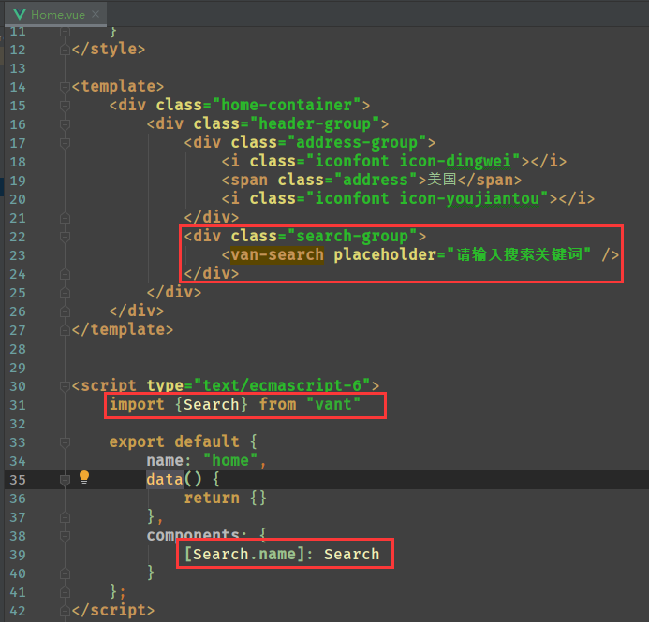649x622 pixels.
Task: Click the yellow light bulb intention icon
Action: point(84,477)
